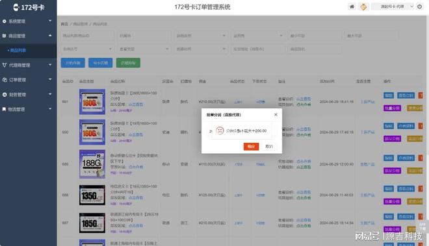Close the 批量分润 dialog with X

coord(276,114)
